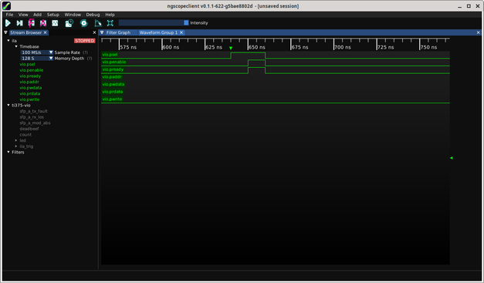Expand the led tree node
The height and width of the screenshot is (283, 484).
[x=16, y=140]
